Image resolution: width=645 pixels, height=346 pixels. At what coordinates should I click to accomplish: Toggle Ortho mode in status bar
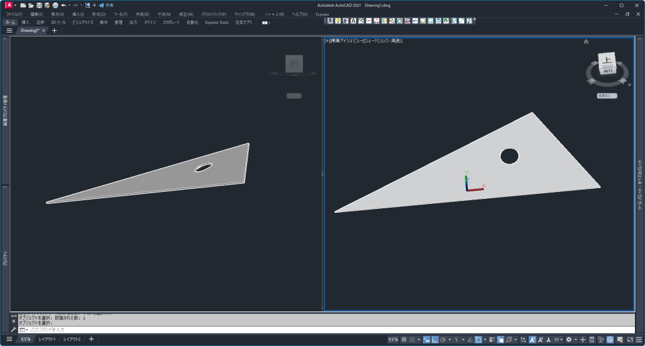[x=436, y=340]
